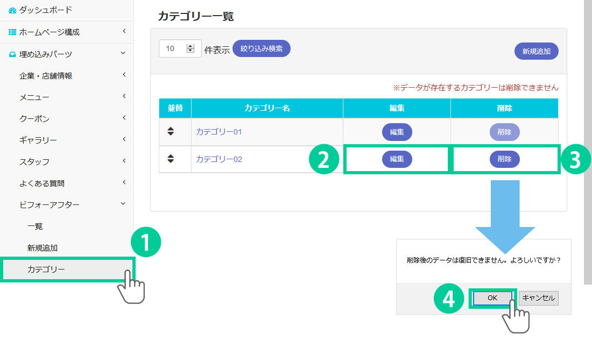Expand the ホームページ構成 menu
592x340 pixels.
click(124, 32)
